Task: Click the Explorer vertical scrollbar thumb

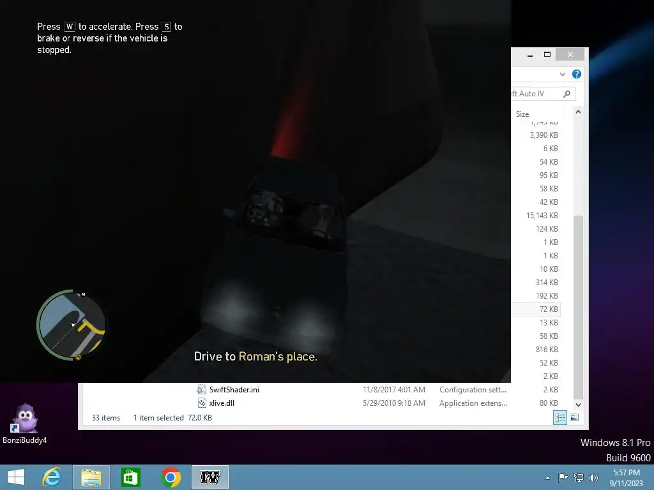Action: [x=578, y=307]
